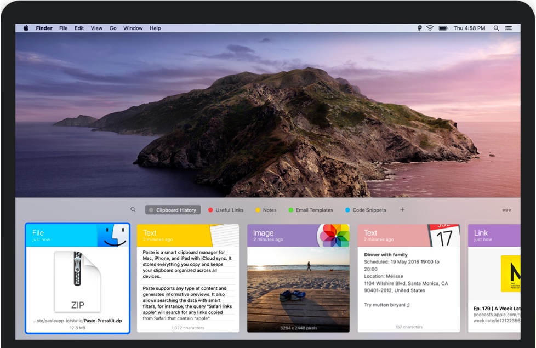Viewport: 536px width, 348px height.
Task: Click the podcast link card
Action: click(494, 278)
